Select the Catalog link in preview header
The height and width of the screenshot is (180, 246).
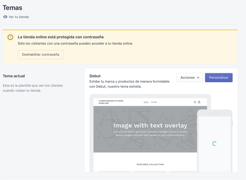click(154, 102)
